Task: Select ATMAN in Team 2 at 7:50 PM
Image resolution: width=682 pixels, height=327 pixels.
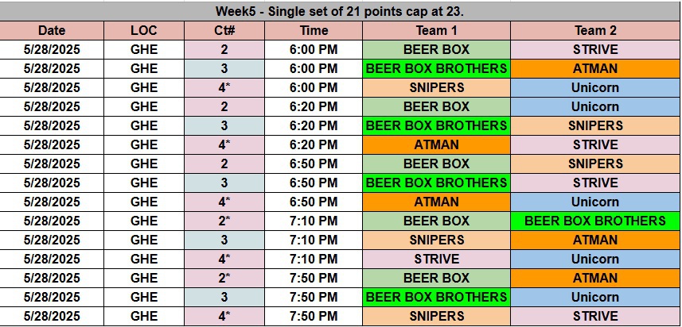Action: click(595, 278)
